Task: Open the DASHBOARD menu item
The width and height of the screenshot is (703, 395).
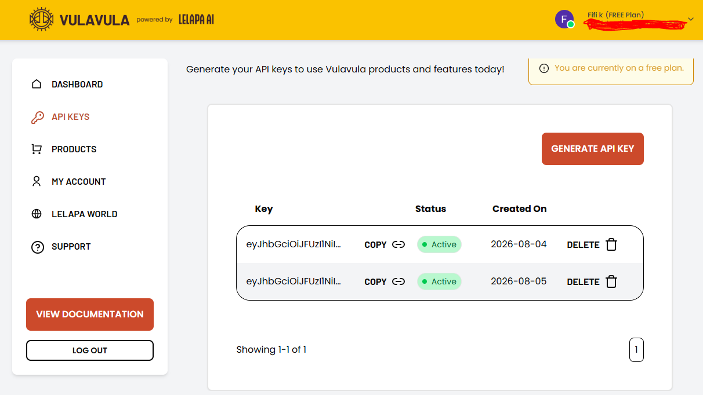Action: coord(77,85)
